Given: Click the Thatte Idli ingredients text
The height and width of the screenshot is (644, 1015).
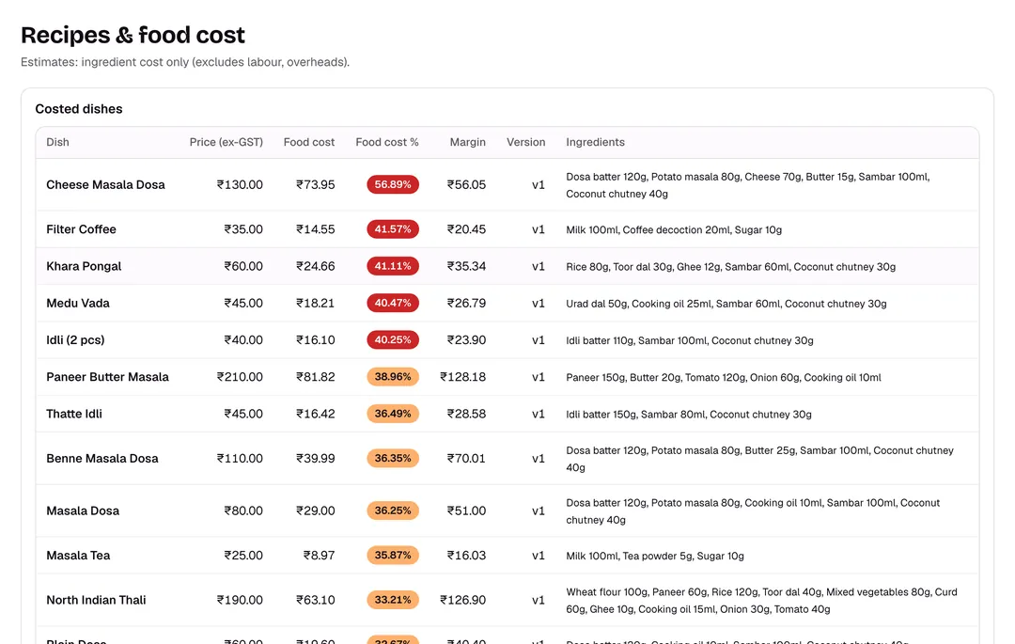Looking at the screenshot, I should click(689, 415).
